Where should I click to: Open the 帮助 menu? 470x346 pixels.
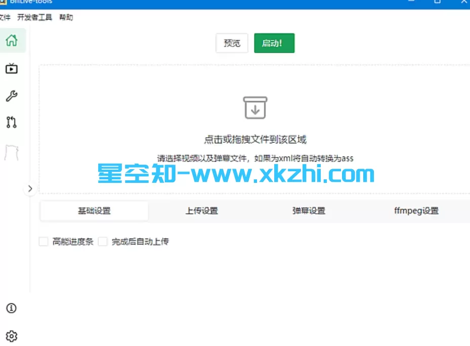pos(66,17)
